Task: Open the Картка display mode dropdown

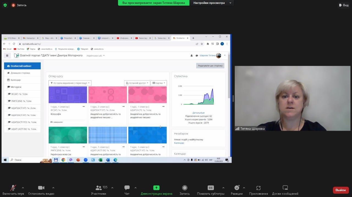Action: 159,83
